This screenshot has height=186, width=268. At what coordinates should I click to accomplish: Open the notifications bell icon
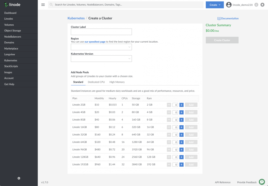tap(262, 5)
